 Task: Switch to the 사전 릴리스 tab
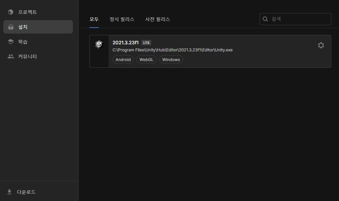tap(158, 19)
